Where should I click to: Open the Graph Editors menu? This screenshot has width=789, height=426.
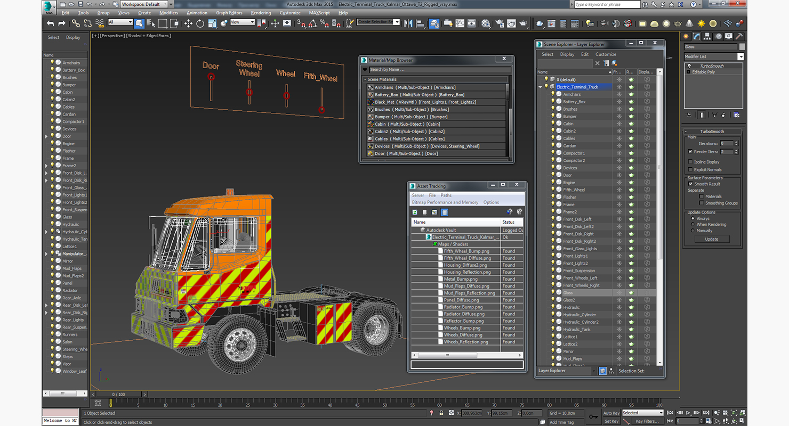(x=229, y=13)
